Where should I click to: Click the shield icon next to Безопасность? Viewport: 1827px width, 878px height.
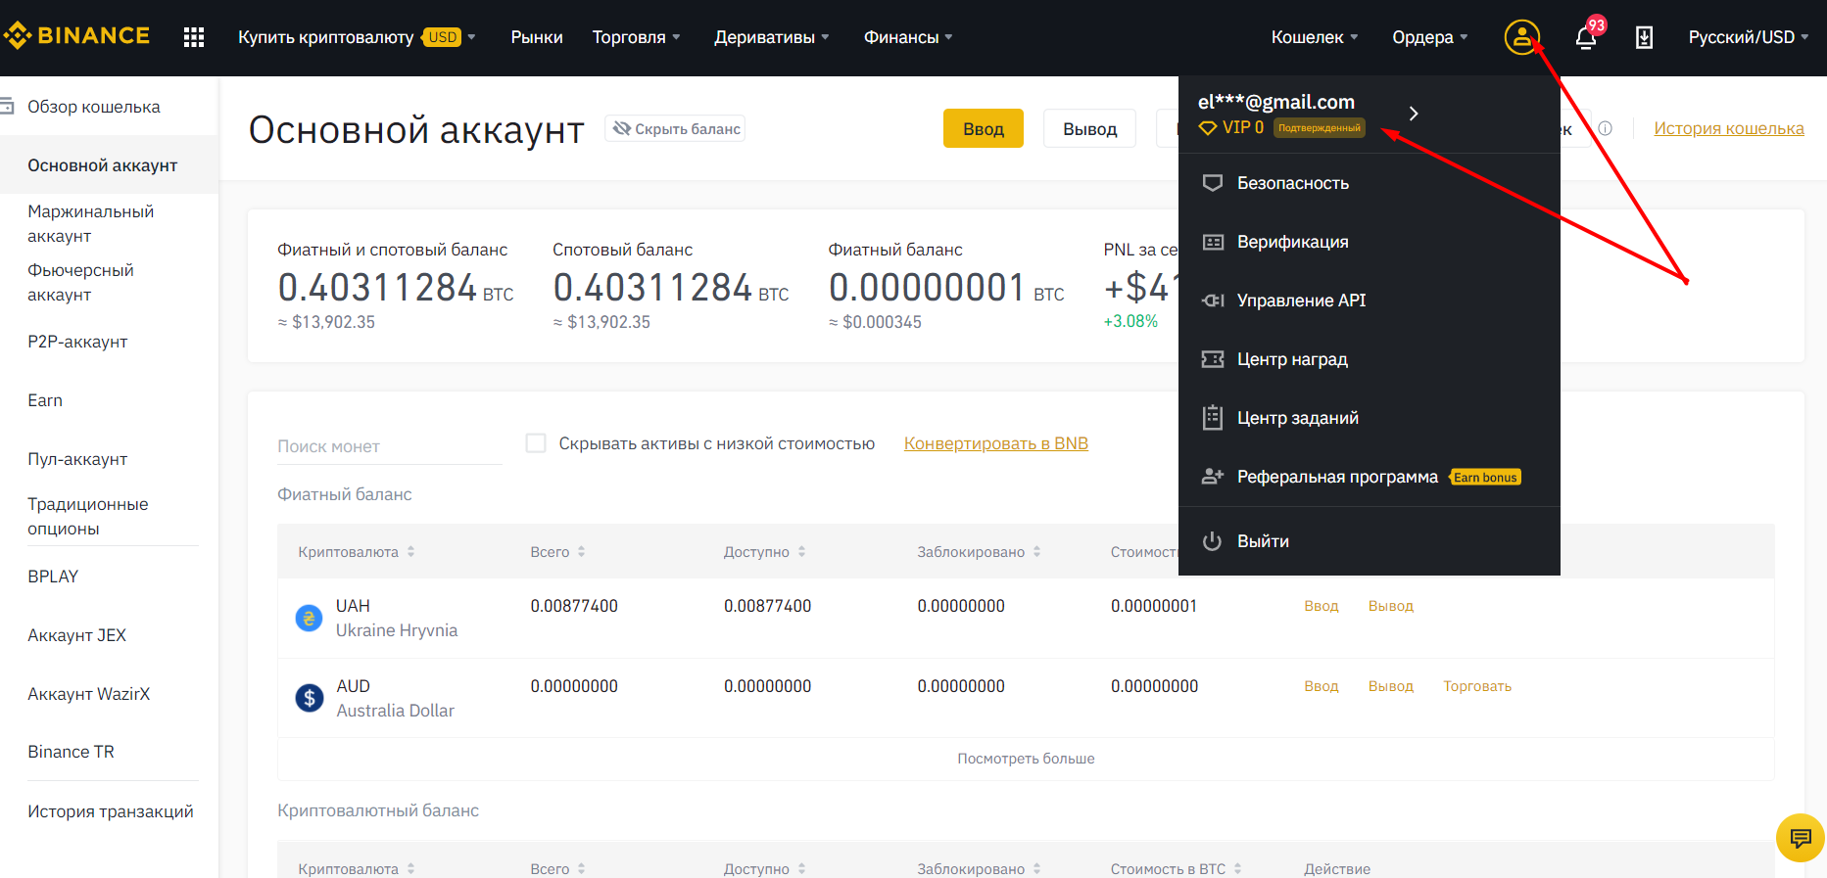[x=1213, y=183]
